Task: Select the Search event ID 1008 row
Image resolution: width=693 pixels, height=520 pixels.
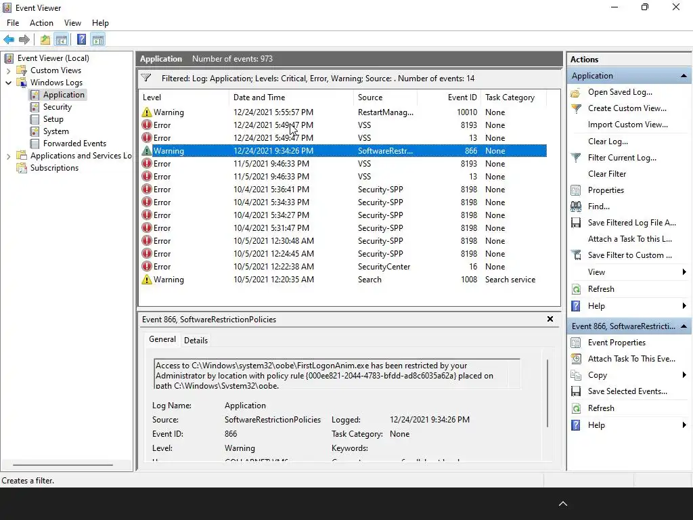Action: 343,280
